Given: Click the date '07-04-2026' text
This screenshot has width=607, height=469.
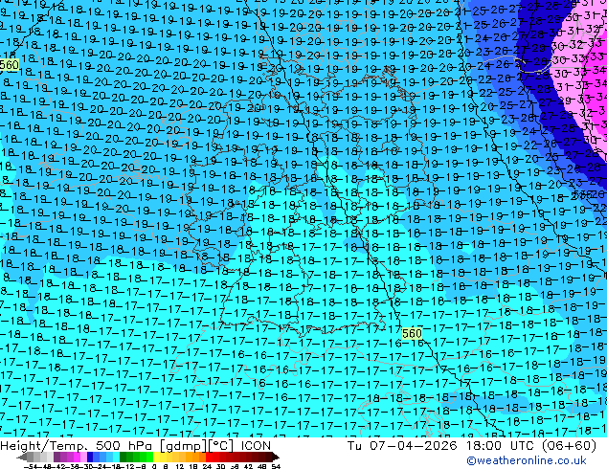Looking at the screenshot, I should 413,445.
